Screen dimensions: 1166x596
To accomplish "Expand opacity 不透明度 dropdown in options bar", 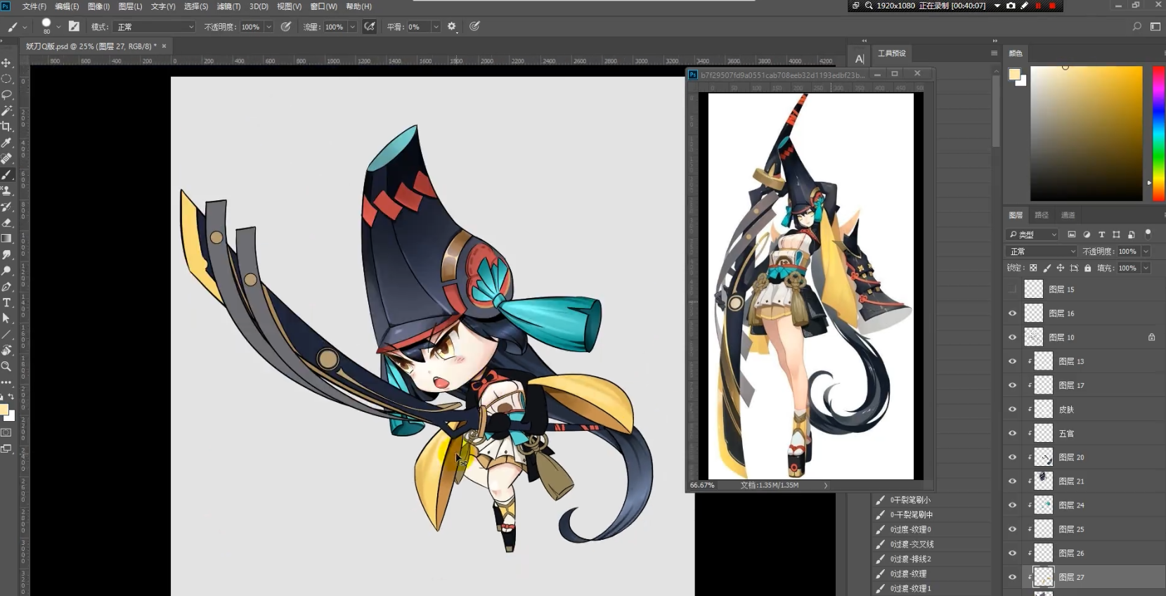I will pyautogui.click(x=268, y=27).
